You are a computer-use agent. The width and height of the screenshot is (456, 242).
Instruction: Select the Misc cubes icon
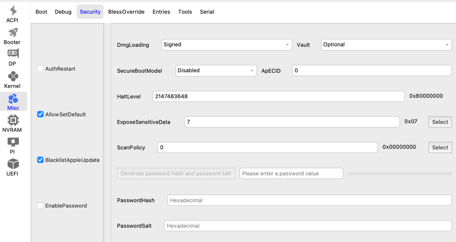[13, 99]
